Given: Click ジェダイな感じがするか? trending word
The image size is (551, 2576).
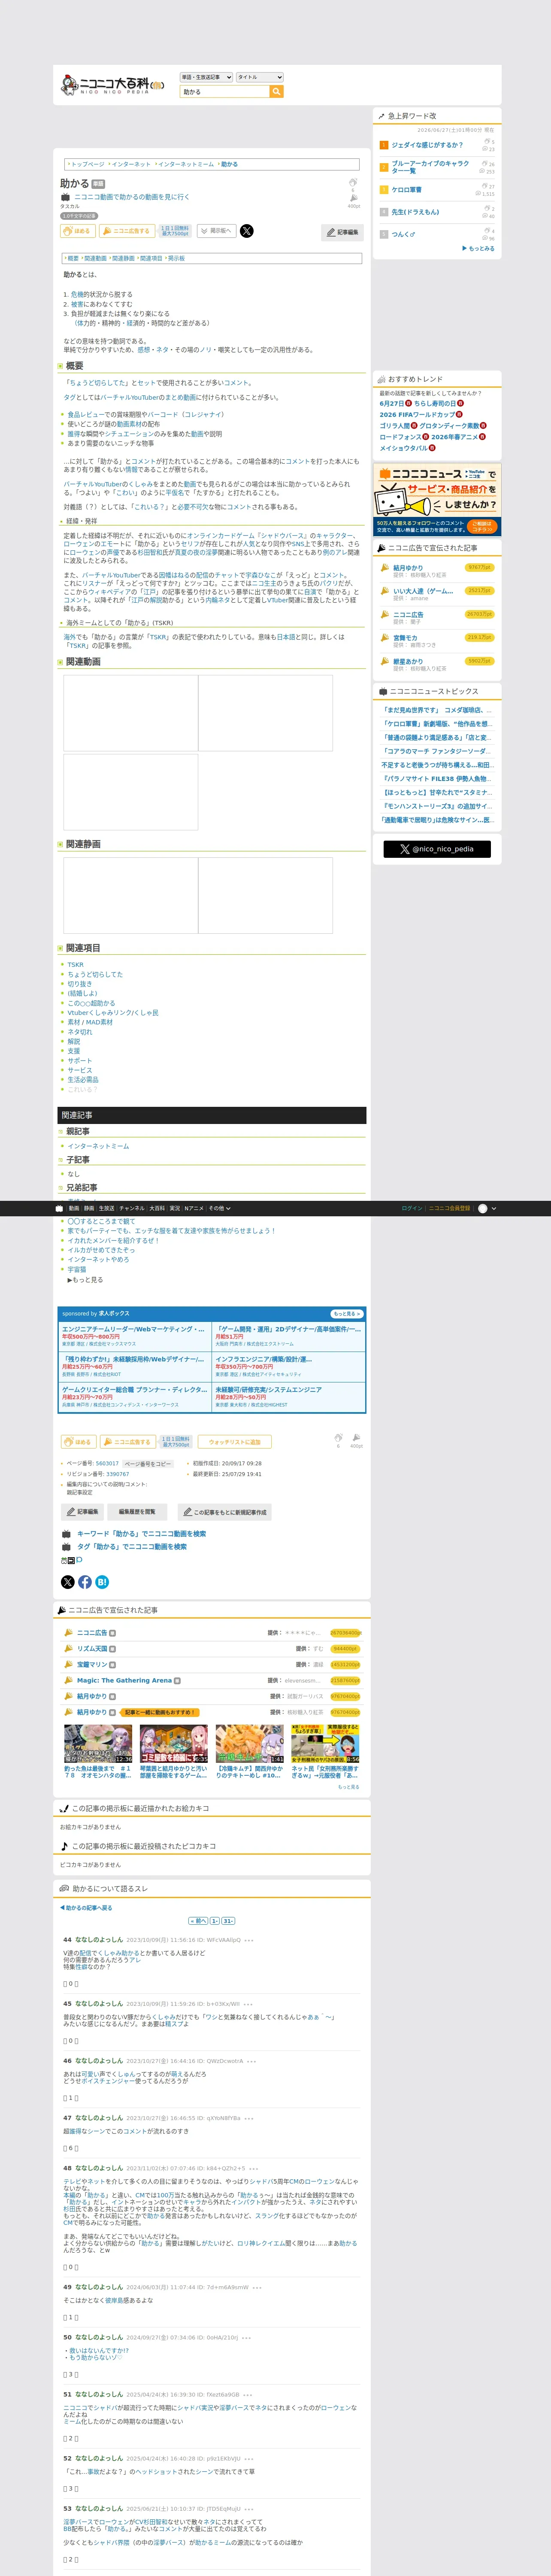Looking at the screenshot, I should (x=427, y=145).
